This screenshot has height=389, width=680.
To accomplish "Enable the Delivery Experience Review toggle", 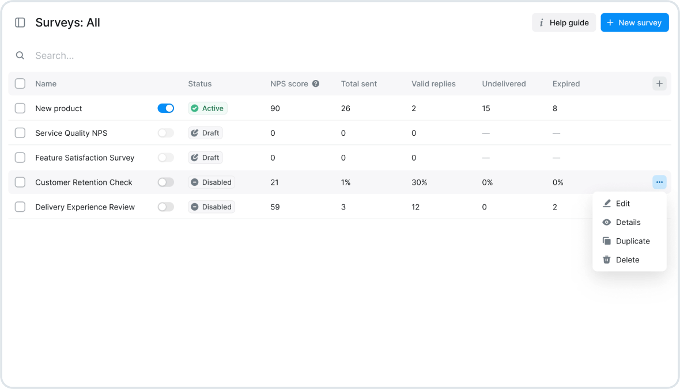I will coord(165,207).
